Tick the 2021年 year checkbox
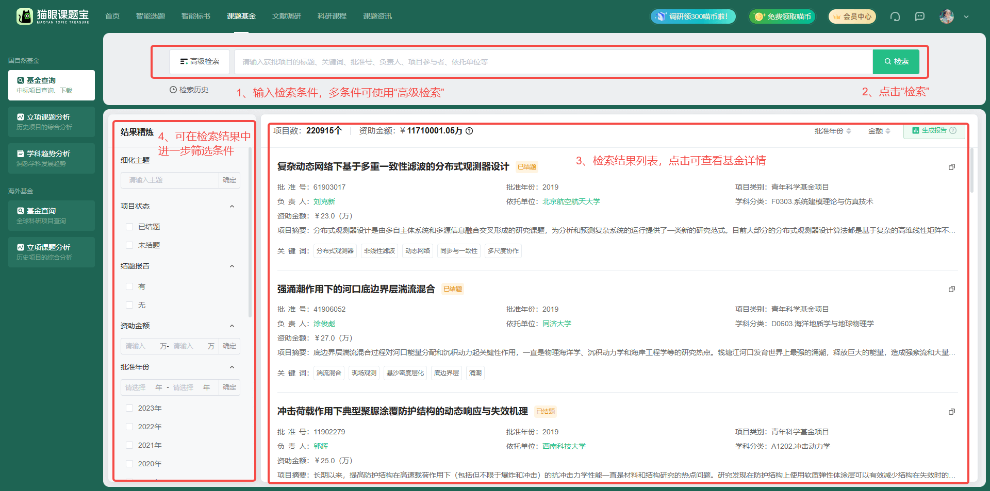This screenshot has height=491, width=990. [x=129, y=445]
